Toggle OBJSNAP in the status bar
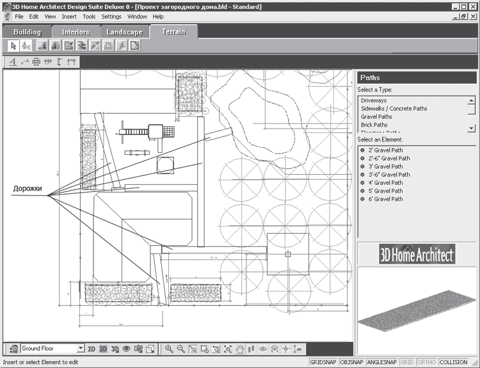Viewport: 480px width, 368px height. point(351,362)
